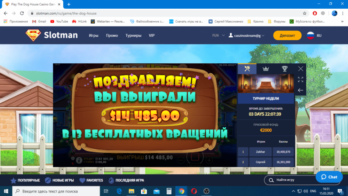Click the back arrow in game panel
This screenshot has height=196, width=348.
coord(301,91)
